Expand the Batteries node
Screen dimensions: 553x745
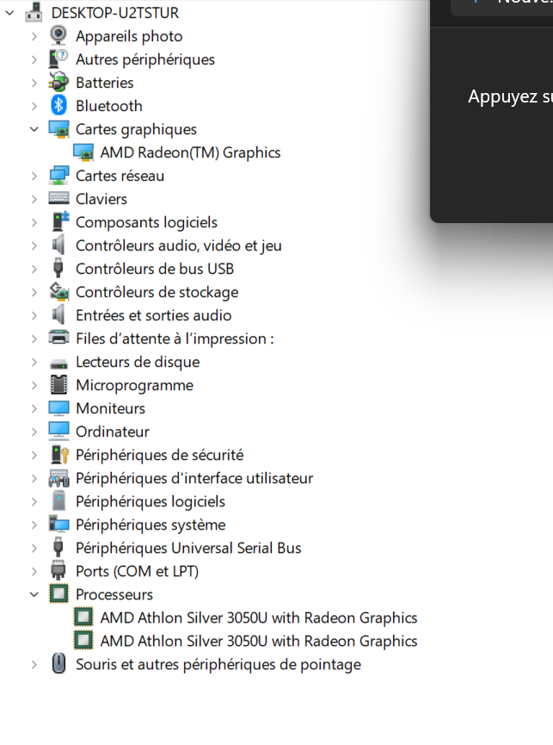(x=34, y=83)
